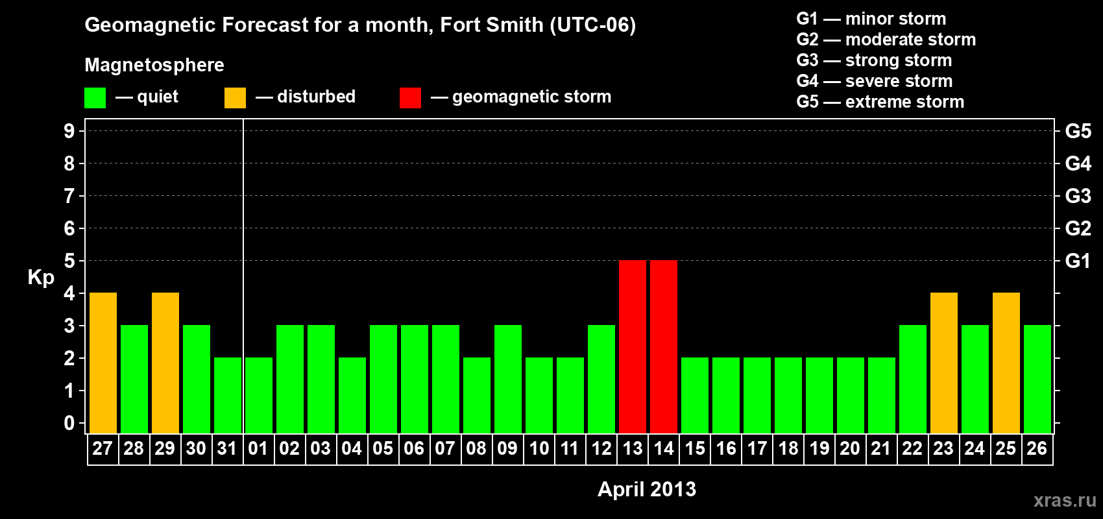Image resolution: width=1103 pixels, height=519 pixels.
Task: Click 'G4 — severe storm' legend text
Action: (x=875, y=81)
